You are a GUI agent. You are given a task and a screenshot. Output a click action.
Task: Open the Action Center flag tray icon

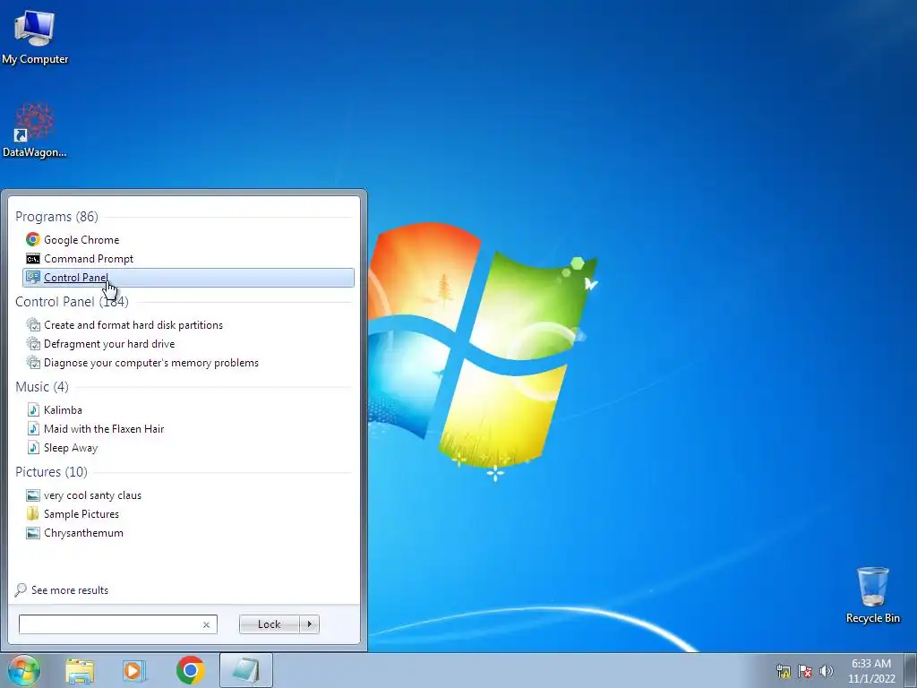[805, 671]
